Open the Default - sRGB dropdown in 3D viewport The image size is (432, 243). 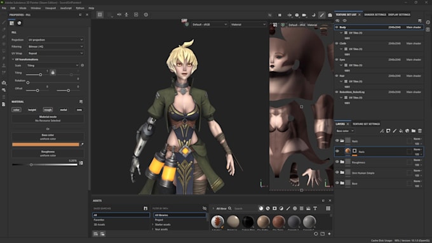click(210, 25)
